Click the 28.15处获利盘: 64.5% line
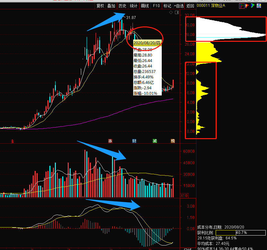Image resolution: width=267 pixels, height=250 pixels. coord(217,238)
